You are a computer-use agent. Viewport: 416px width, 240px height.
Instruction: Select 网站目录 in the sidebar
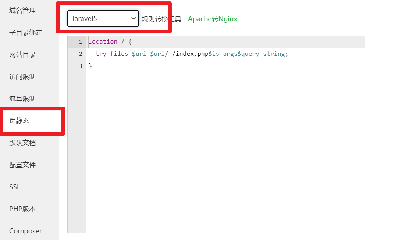pyautogui.click(x=22, y=55)
